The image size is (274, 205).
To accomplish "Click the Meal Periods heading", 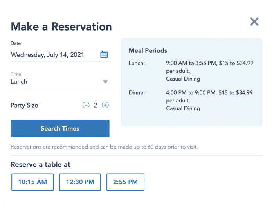I will click(x=148, y=51).
